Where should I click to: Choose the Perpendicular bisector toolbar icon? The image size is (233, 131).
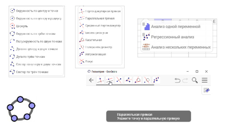pyautogui.click(x=119, y=80)
